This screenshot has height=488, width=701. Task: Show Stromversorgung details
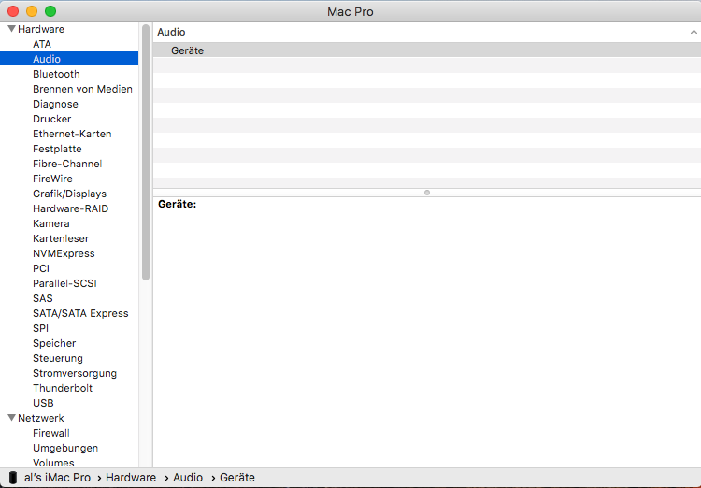(75, 373)
